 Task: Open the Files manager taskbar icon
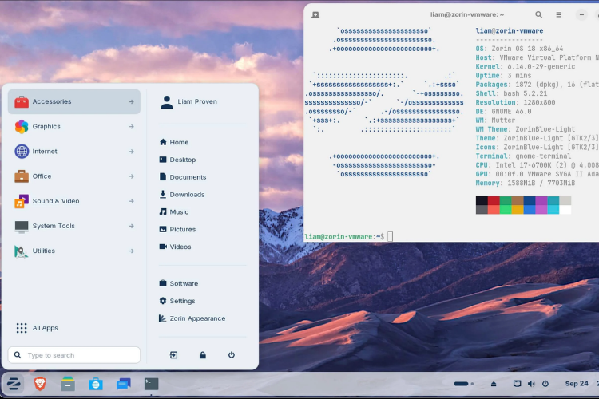click(68, 384)
